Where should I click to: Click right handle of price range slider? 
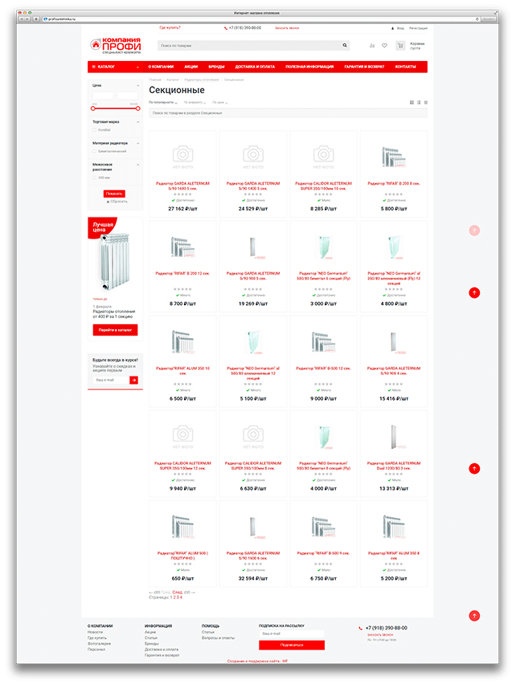[x=138, y=108]
